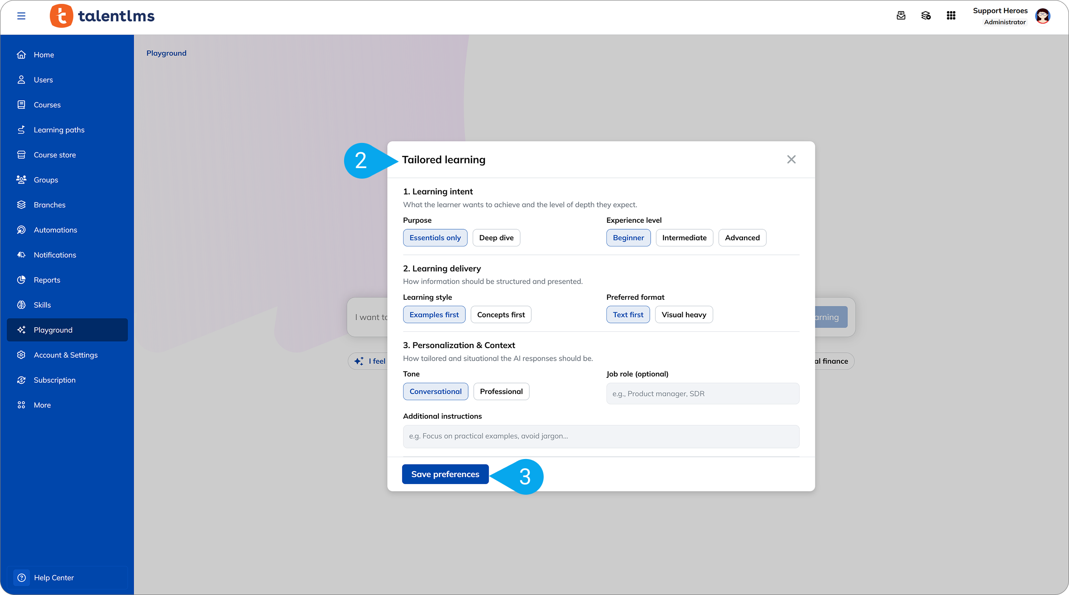Image resolution: width=1069 pixels, height=595 pixels.
Task: Set tone to Professional
Action: point(502,391)
